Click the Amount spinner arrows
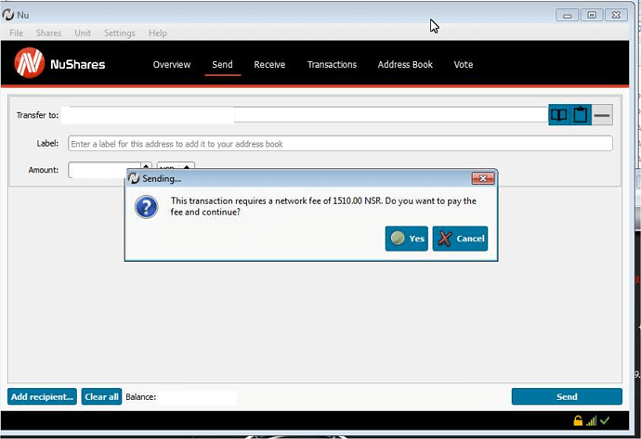This screenshot has height=439, width=641. coord(146,165)
